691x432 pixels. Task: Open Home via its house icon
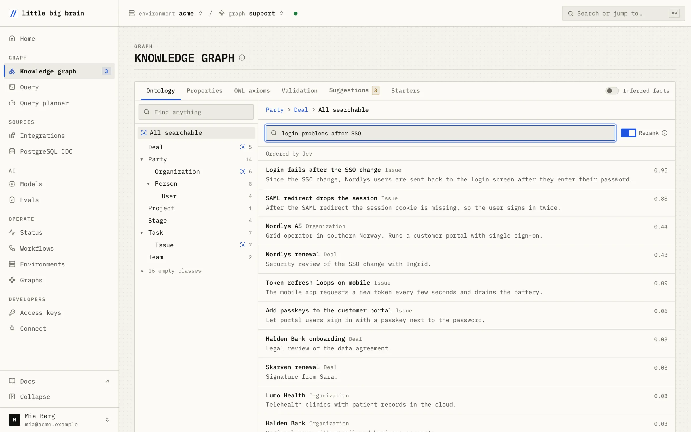coord(12,38)
